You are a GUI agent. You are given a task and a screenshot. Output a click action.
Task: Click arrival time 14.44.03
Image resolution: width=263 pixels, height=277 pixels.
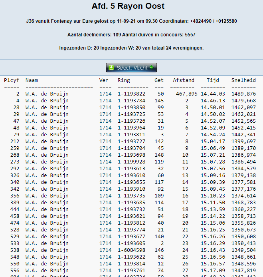point(213,94)
